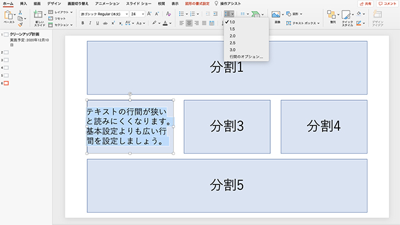Click the Design Ideas (デザインアイデア) icon
Viewport: 400px width, 225px height.
point(378,15)
